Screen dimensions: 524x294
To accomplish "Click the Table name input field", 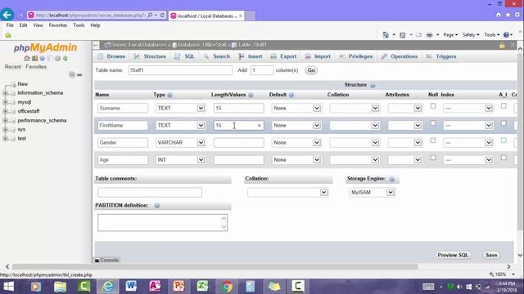I will pos(180,70).
